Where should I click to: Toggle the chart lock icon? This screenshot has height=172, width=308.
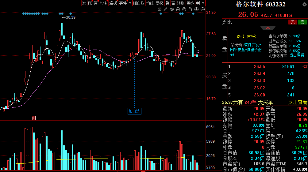tap(191, 9)
